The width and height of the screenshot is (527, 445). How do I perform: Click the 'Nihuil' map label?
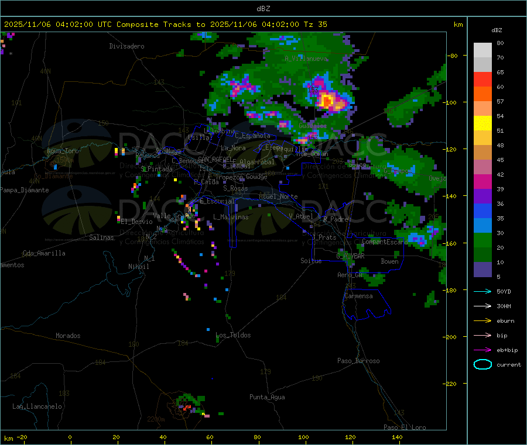point(138,267)
